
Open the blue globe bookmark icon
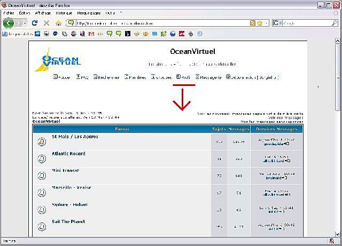[x=173, y=34]
